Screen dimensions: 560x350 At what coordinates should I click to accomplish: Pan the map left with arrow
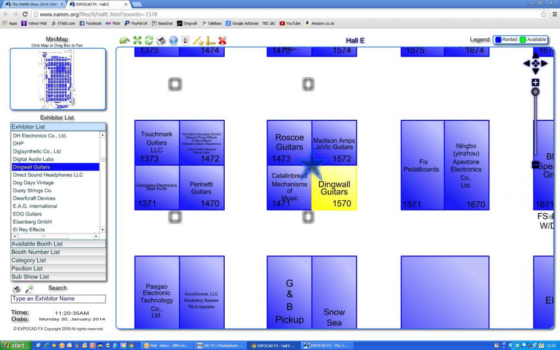[x=527, y=63]
